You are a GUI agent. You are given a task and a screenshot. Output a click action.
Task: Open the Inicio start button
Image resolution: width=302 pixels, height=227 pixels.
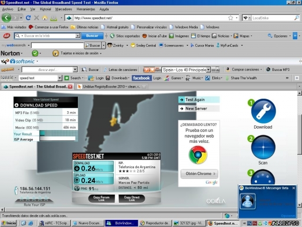[8, 223]
